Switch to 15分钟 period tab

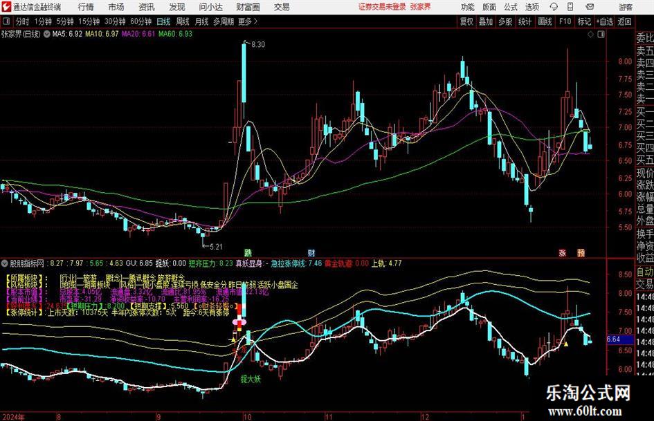89,21
